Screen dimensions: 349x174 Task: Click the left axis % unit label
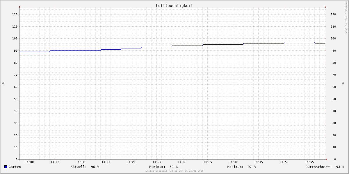click(x=3, y=83)
